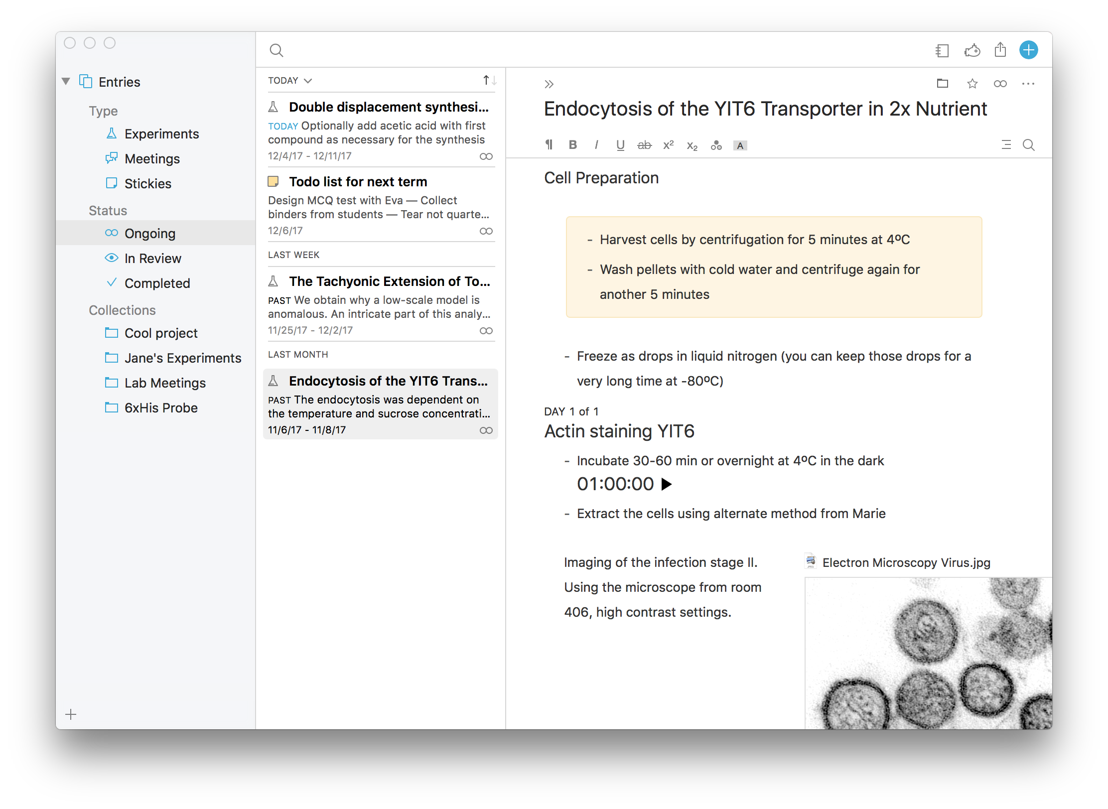1108x809 pixels.
Task: Click the actin staining timer play button
Action: point(671,485)
